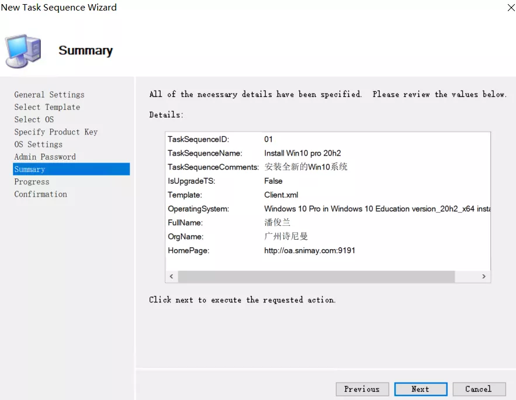The width and height of the screenshot is (516, 400).
Task: Click the horizontal scrollbar thumb in details
Action: (x=316, y=276)
